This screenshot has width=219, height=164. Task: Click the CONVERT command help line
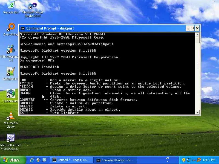79,100
